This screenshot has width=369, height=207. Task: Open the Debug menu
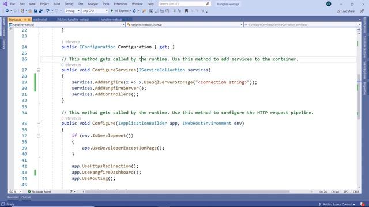tap(69, 4)
